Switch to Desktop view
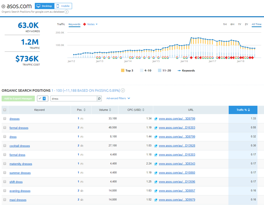 click(x=45, y=6)
